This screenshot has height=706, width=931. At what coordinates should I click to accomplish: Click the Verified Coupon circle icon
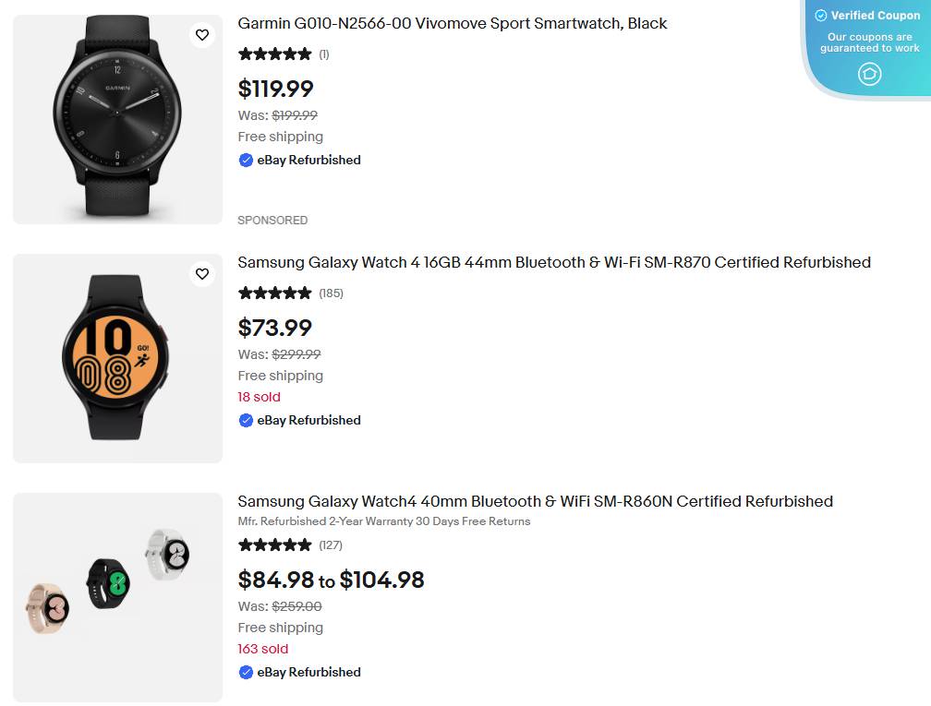click(x=869, y=74)
